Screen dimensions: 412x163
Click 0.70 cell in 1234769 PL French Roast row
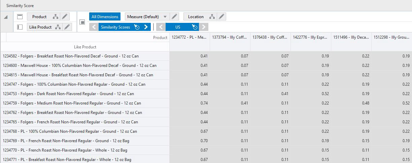190,141
